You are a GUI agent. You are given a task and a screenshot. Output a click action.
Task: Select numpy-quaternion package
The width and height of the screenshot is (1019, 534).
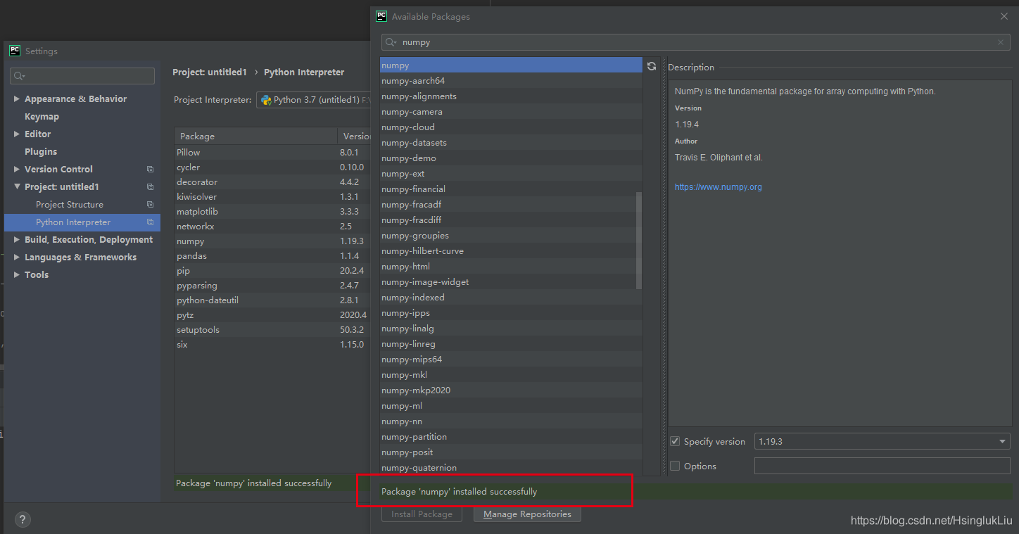coord(511,468)
